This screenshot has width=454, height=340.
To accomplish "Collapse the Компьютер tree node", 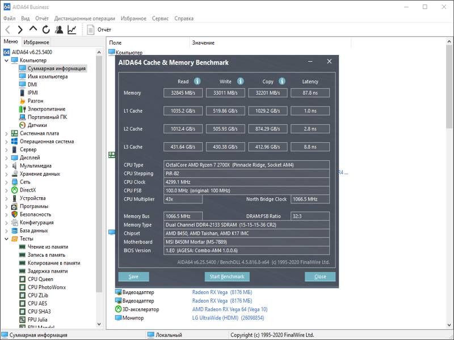I will coord(7,61).
